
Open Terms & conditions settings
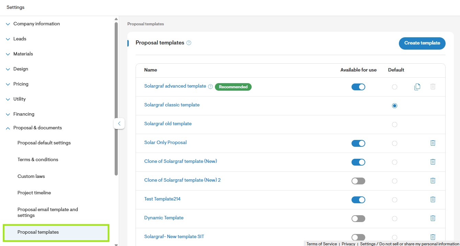(38, 159)
